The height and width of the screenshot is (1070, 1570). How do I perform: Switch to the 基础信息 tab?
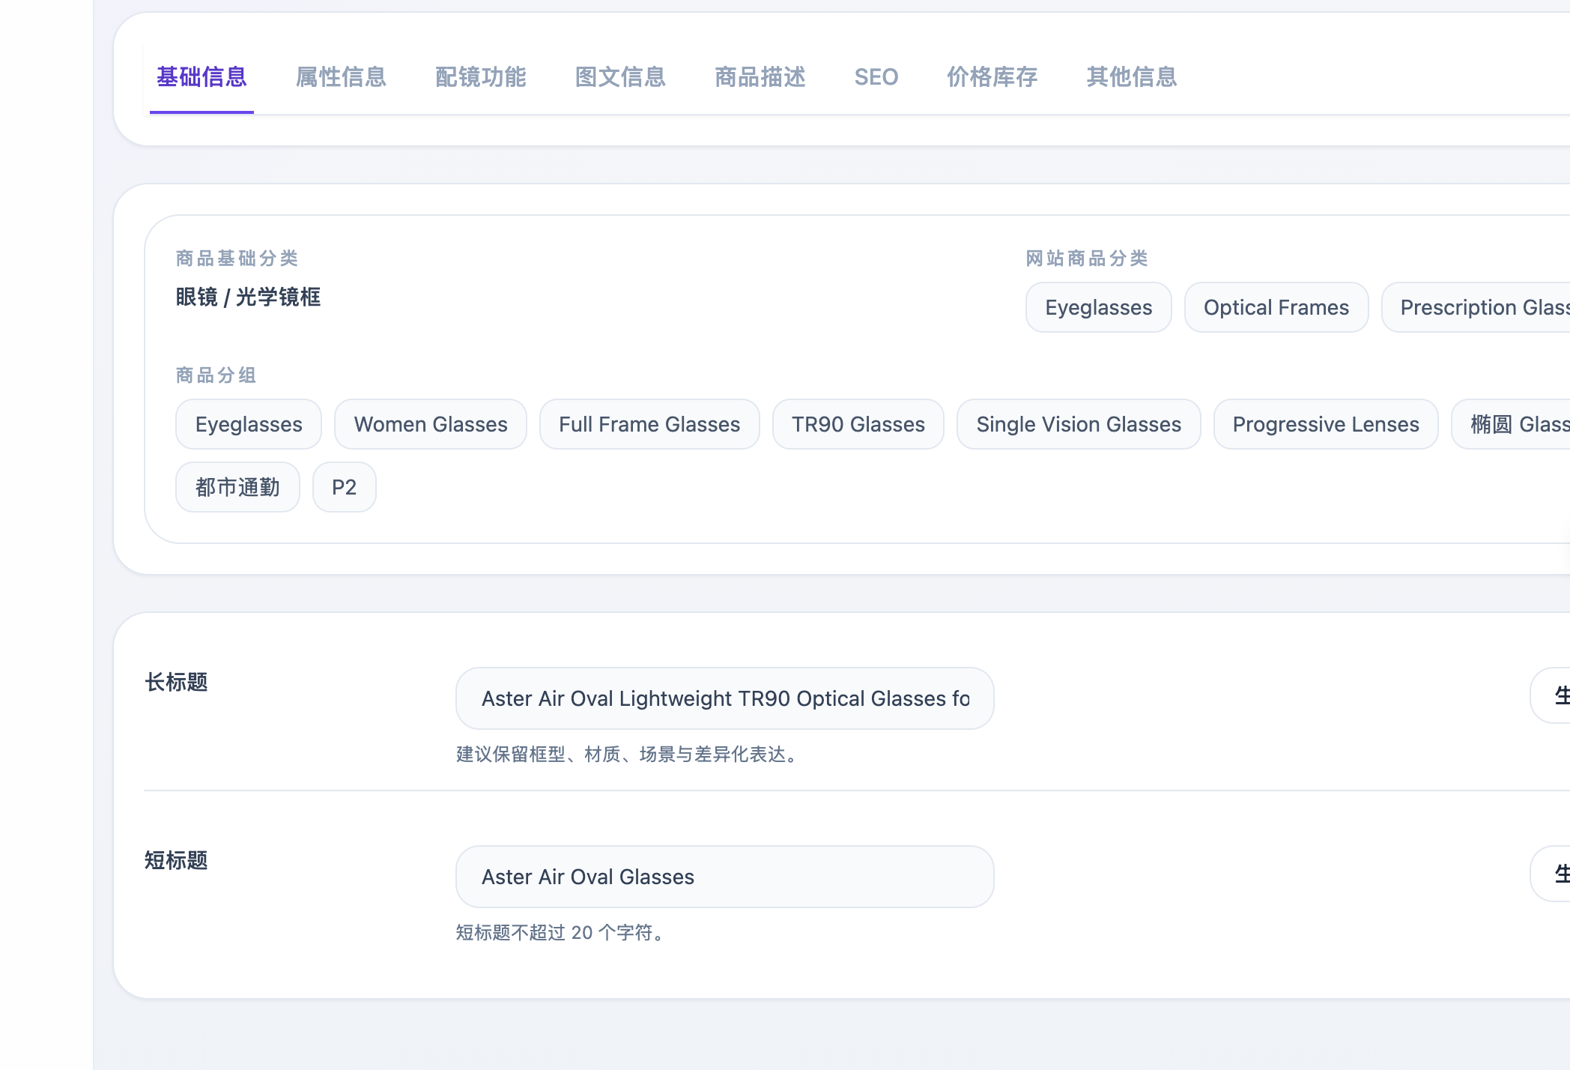201,77
